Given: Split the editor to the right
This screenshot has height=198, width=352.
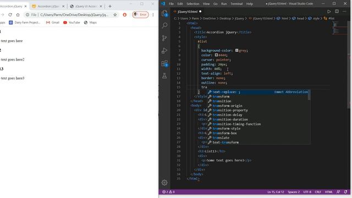Looking at the screenshot, I should [x=337, y=12].
